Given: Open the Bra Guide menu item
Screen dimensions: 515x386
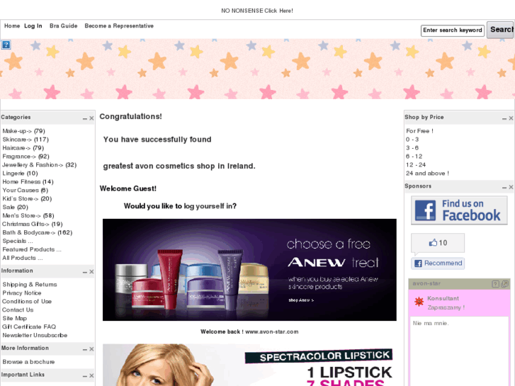Looking at the screenshot, I should pyautogui.click(x=63, y=26).
